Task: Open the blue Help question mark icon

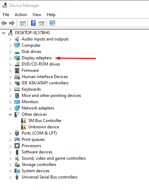Action: click(33, 23)
